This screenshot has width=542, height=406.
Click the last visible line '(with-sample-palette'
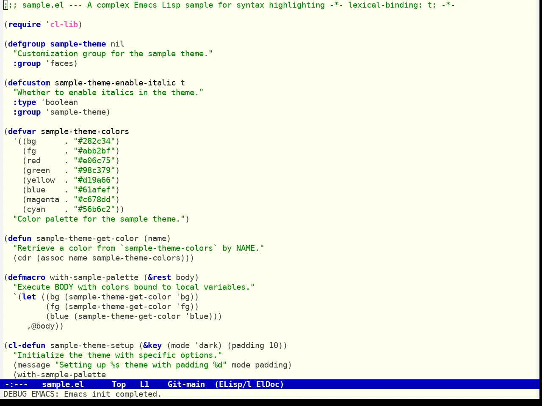pyautogui.click(x=59, y=375)
